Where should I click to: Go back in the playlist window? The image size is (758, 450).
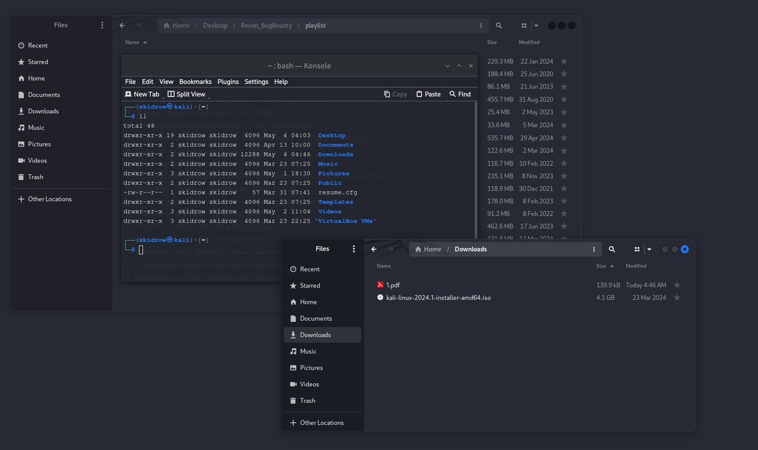(x=122, y=26)
